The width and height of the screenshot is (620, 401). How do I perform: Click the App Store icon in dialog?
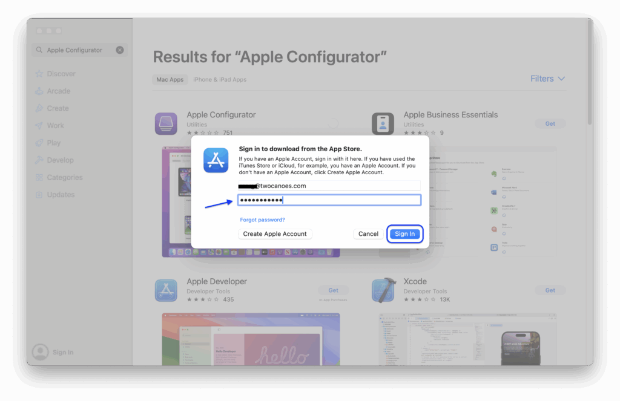click(x=216, y=160)
